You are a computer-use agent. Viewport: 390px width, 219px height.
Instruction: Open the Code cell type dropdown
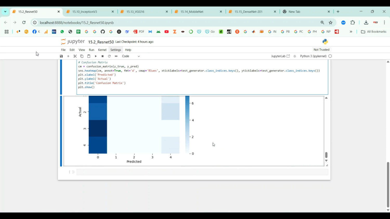click(x=131, y=56)
